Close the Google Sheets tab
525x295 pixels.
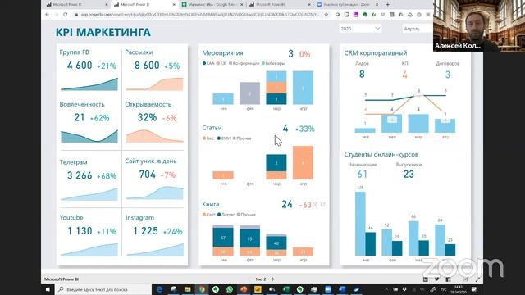242,5
